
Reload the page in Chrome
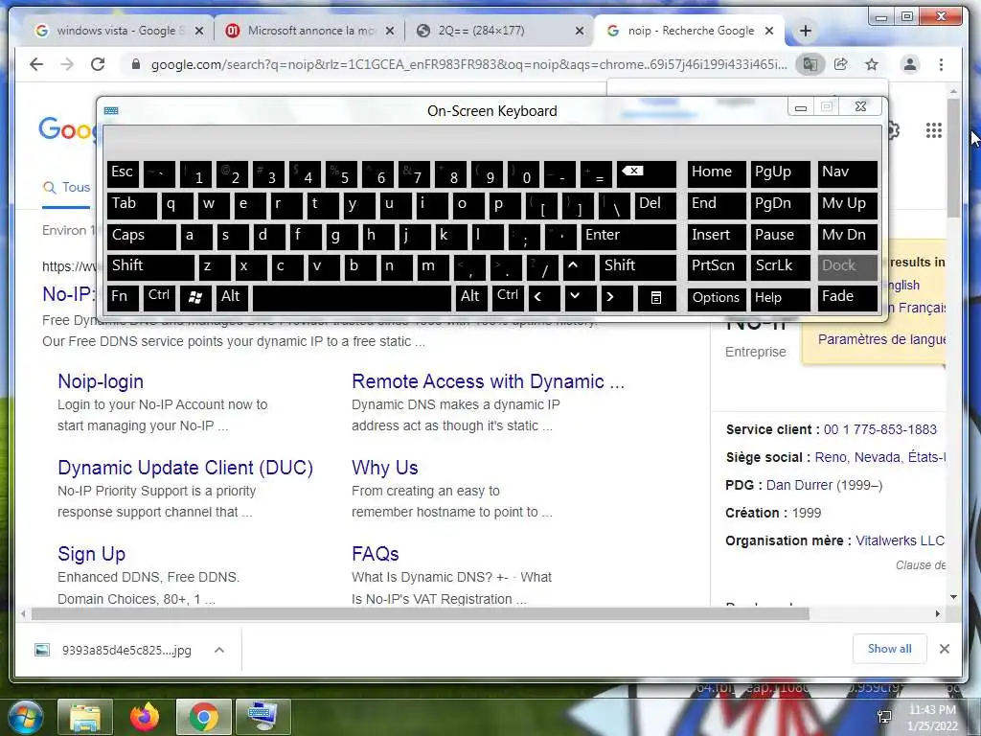pyautogui.click(x=98, y=64)
